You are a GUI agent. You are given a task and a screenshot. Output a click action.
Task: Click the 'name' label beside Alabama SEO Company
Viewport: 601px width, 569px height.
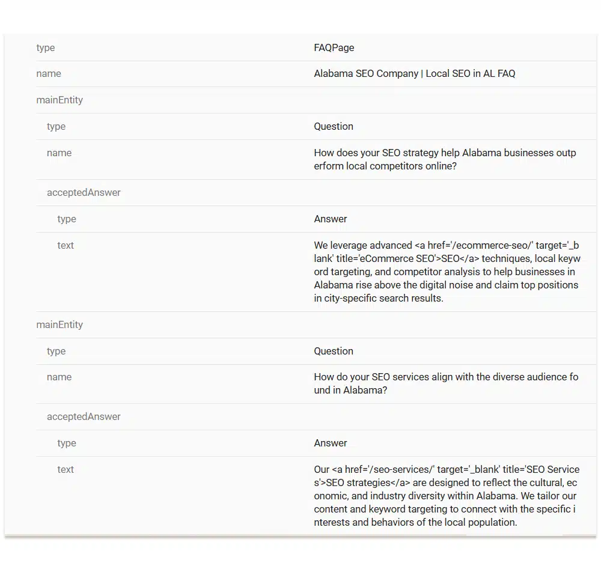point(49,74)
